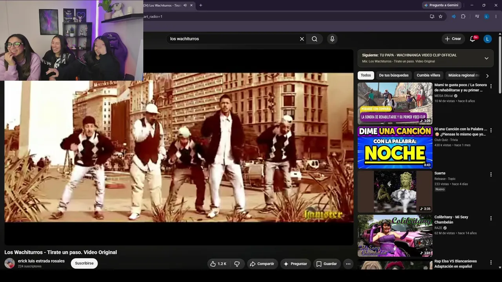This screenshot has width=502, height=282.
Task: Select the De tus búsquedas chip
Action: [394, 75]
